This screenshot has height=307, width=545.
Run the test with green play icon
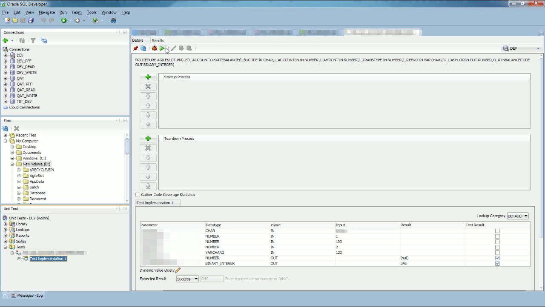tap(162, 48)
